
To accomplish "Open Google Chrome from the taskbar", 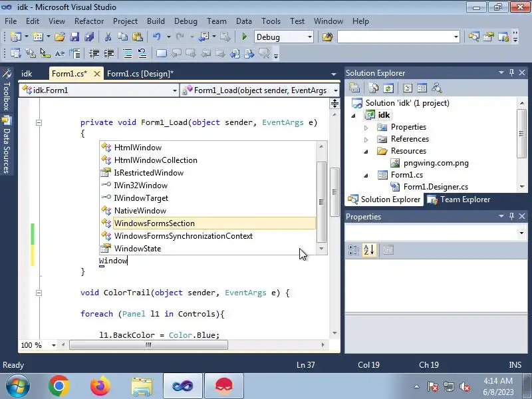I will pos(59,386).
